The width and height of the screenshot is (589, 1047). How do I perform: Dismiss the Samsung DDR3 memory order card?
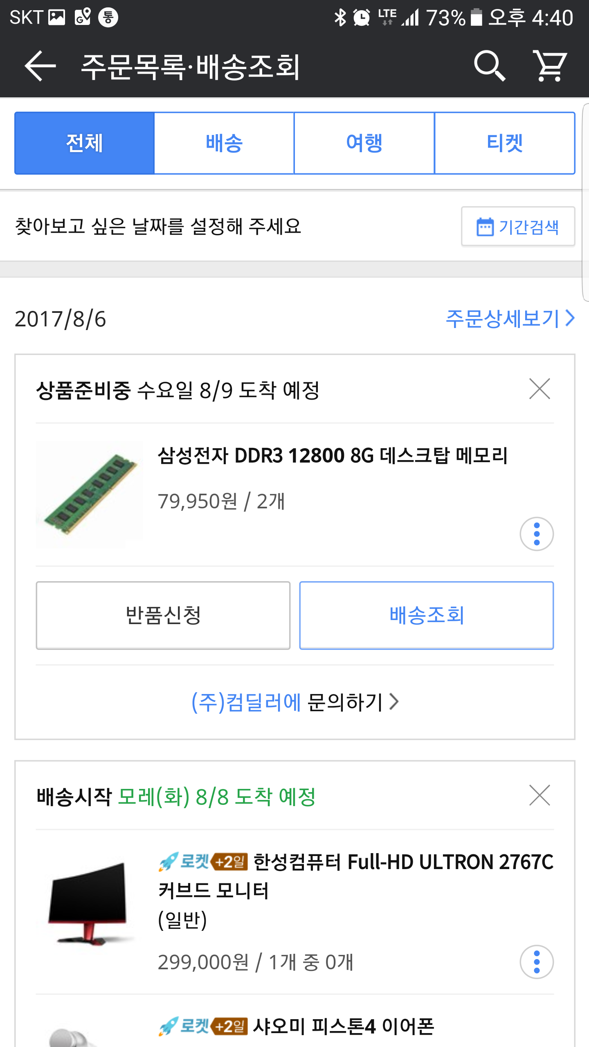tap(540, 389)
